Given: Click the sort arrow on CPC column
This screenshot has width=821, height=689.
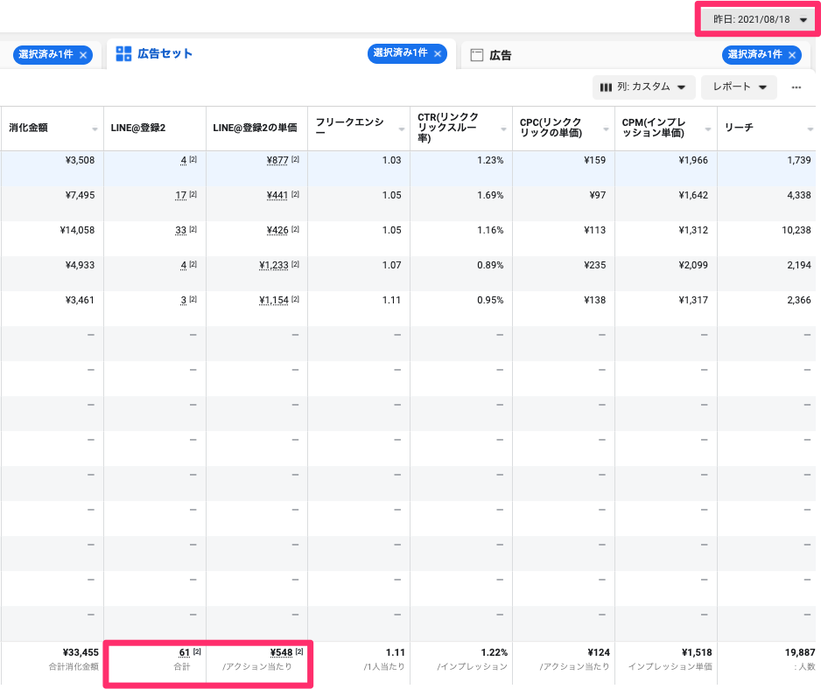Looking at the screenshot, I should (x=606, y=129).
